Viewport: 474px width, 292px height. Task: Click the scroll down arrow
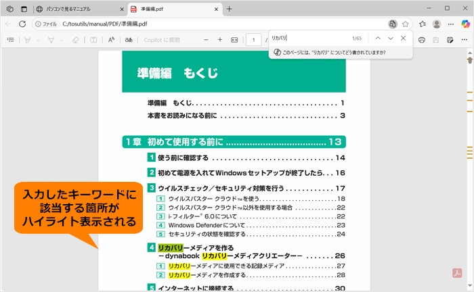click(x=470, y=285)
